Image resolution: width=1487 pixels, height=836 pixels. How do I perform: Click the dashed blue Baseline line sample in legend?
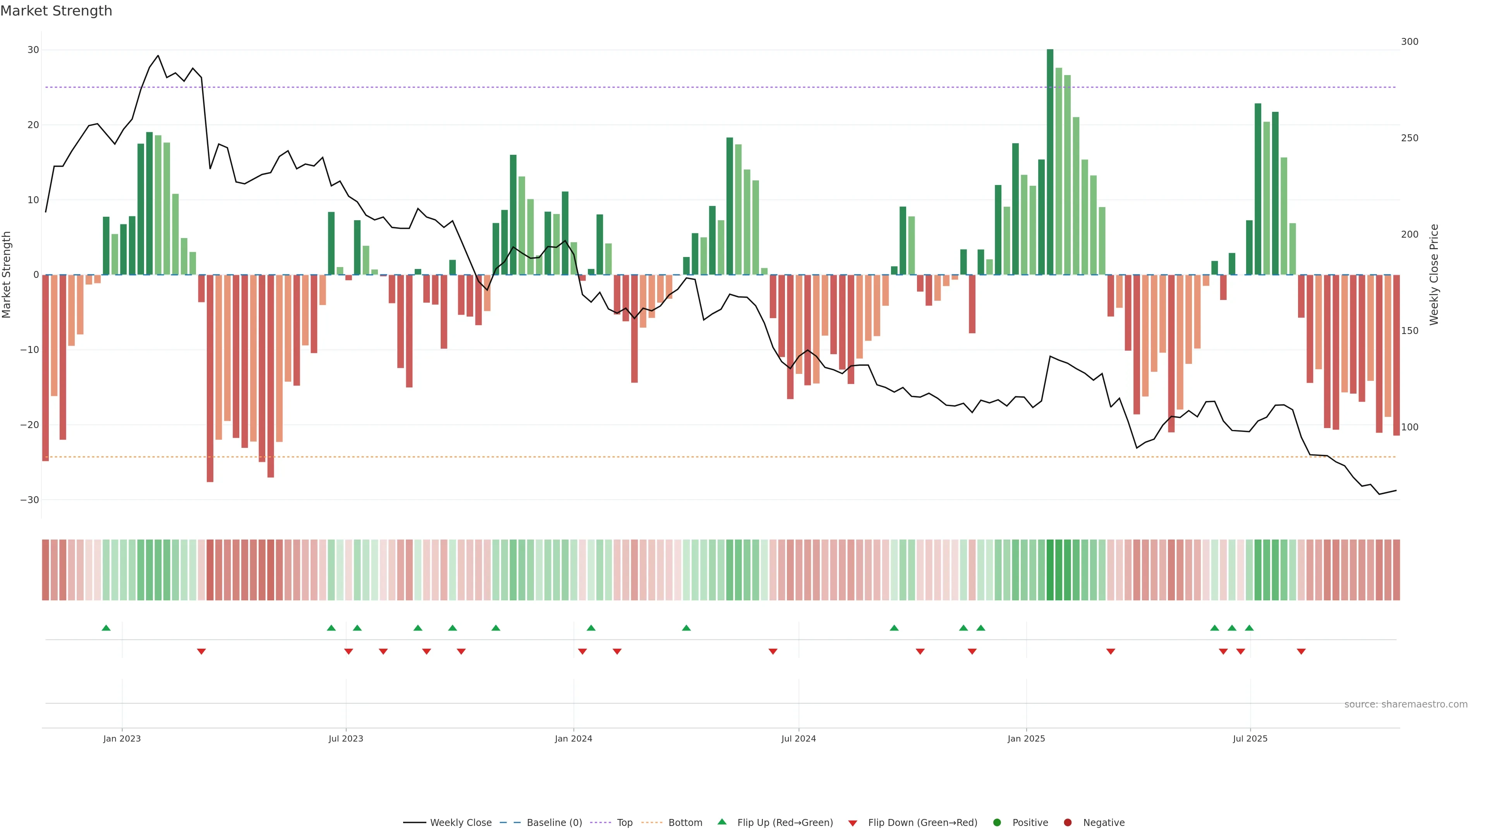pyautogui.click(x=510, y=823)
